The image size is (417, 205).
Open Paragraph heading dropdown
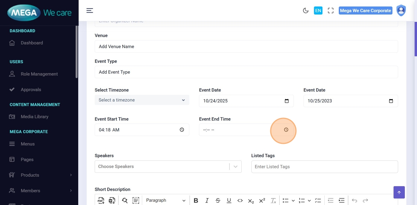(165, 201)
